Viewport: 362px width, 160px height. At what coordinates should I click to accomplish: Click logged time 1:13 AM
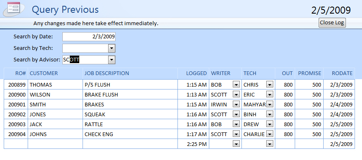click(194, 94)
